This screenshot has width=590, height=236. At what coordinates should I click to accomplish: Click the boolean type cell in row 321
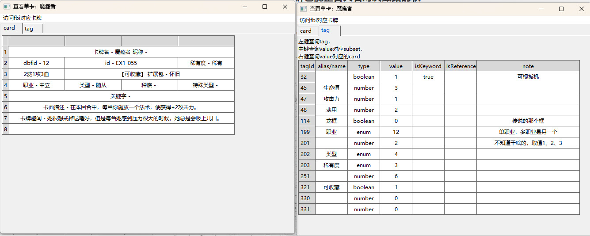point(364,187)
